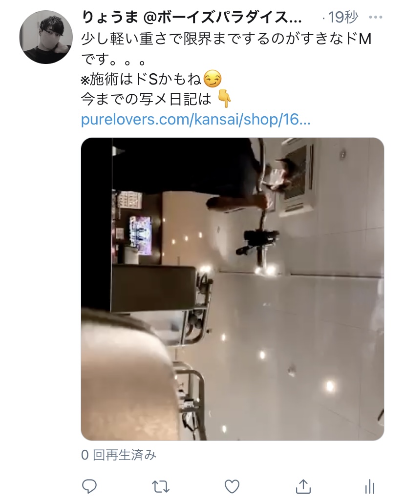The image size is (404, 504).
Task: Click the 0 回再生済み view count
Action: [x=119, y=455]
